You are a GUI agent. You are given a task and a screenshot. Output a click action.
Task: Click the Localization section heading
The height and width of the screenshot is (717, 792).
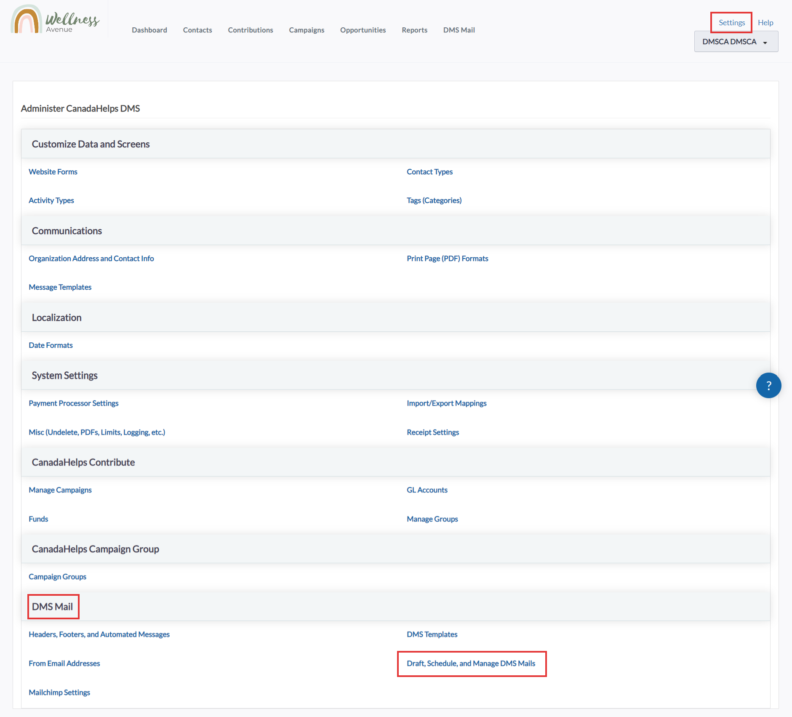pyautogui.click(x=57, y=317)
